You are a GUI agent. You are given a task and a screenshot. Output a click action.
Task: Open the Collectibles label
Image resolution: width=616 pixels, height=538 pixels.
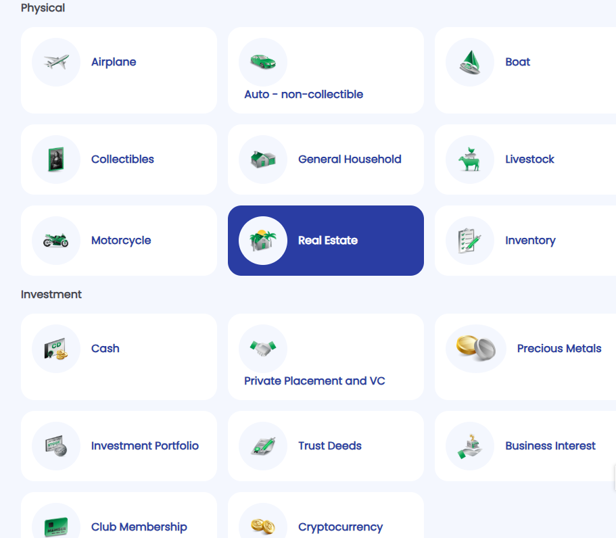pos(122,160)
